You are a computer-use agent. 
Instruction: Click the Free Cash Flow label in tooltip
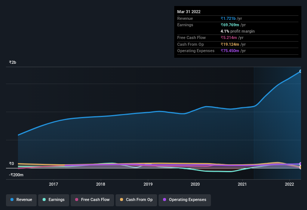click(191, 37)
